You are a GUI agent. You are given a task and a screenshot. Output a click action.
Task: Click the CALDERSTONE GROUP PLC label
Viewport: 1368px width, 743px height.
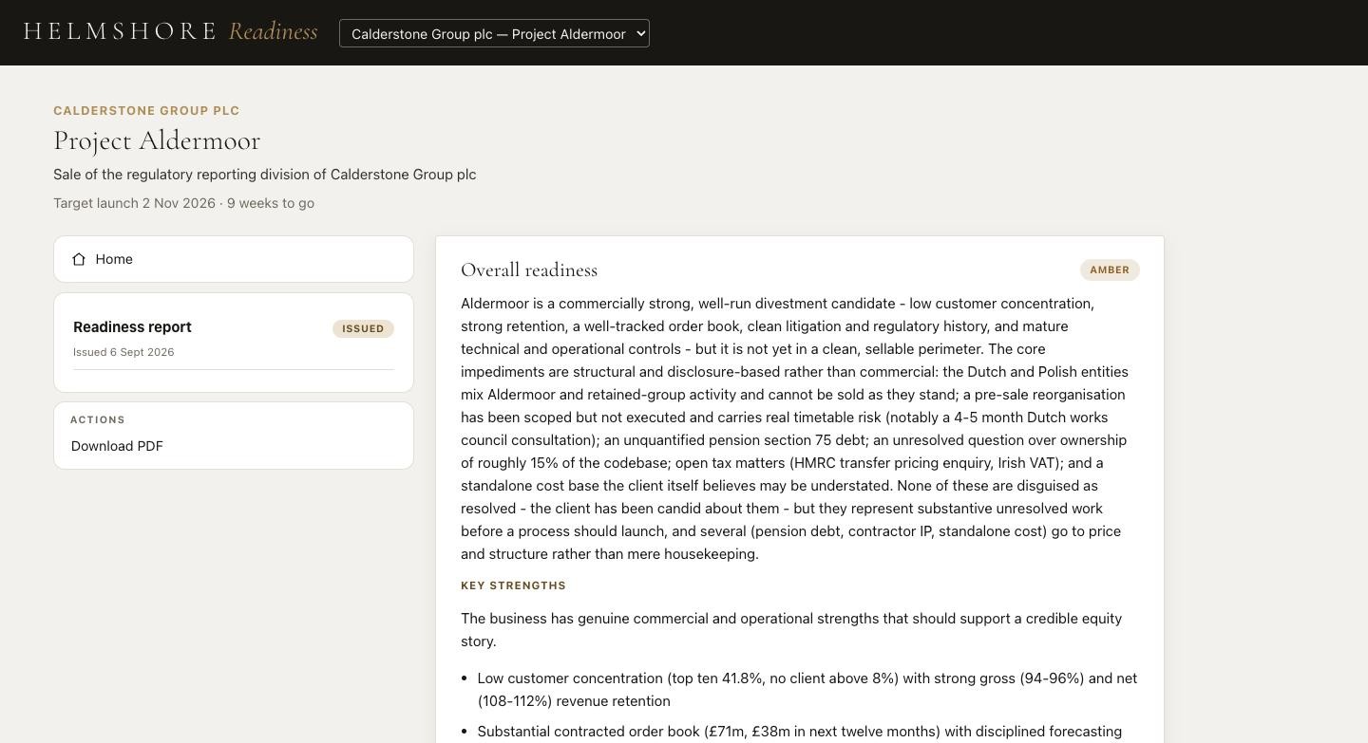(x=146, y=111)
